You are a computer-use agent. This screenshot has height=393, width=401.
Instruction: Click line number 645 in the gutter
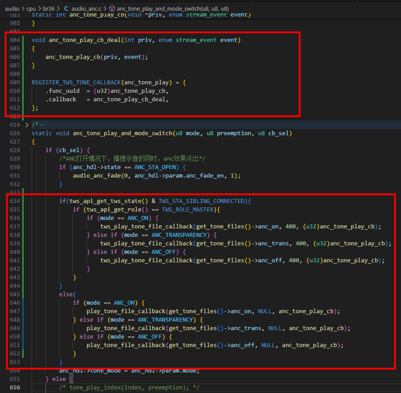coord(15,294)
